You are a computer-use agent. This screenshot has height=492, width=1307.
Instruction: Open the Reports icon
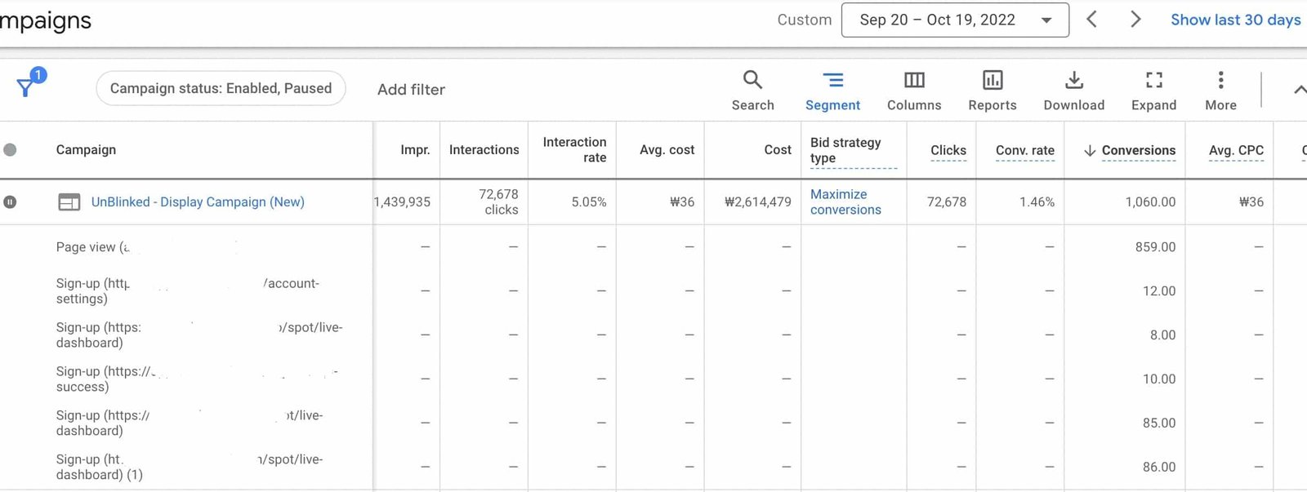click(x=993, y=80)
